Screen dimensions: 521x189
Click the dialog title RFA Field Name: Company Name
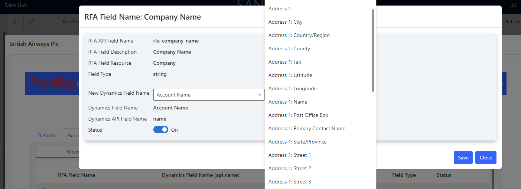(x=143, y=17)
